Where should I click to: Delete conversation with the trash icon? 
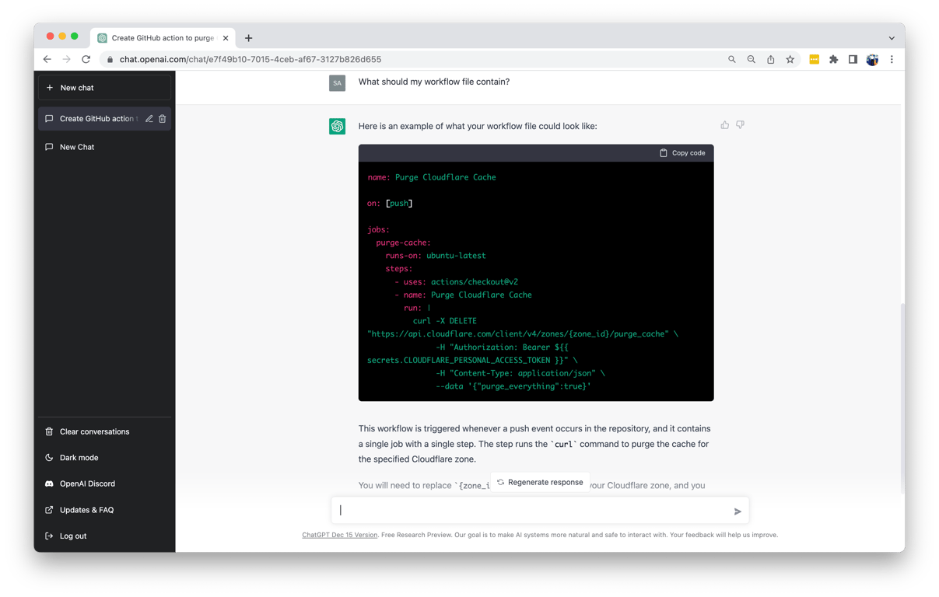pos(163,119)
